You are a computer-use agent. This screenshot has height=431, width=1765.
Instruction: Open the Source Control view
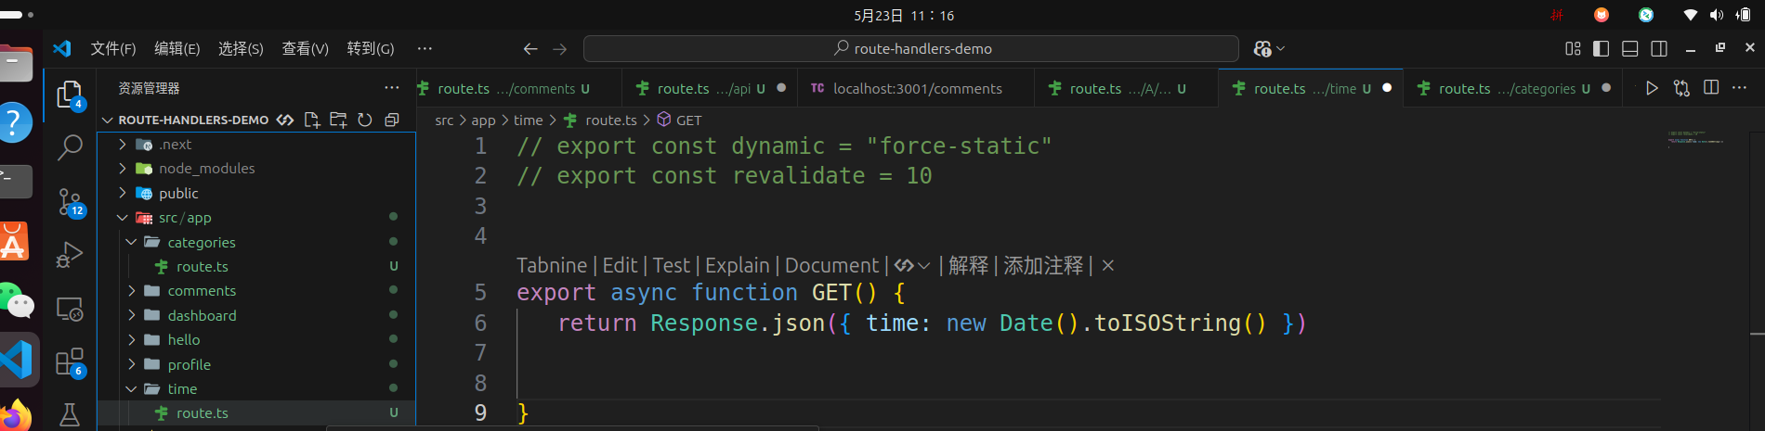pyautogui.click(x=70, y=201)
